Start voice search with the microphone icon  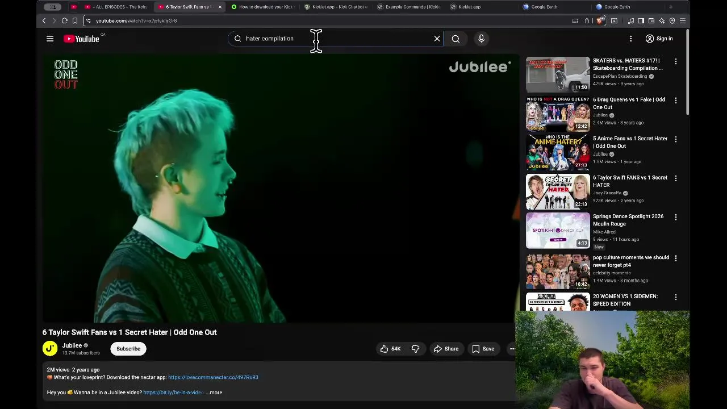(x=481, y=39)
